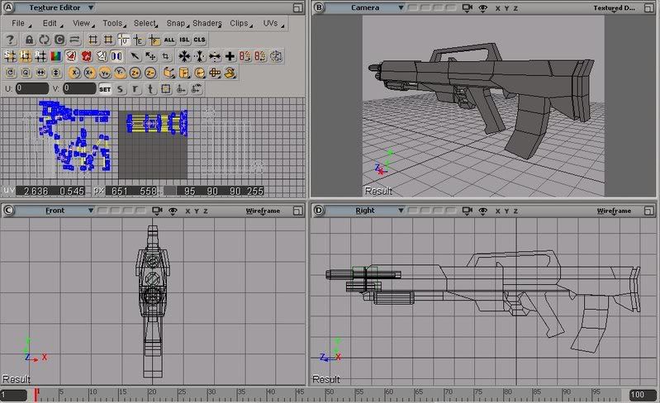Viewport: 660px width, 403px height.
Task: Click the V value input field
Action: pyautogui.click(x=79, y=88)
